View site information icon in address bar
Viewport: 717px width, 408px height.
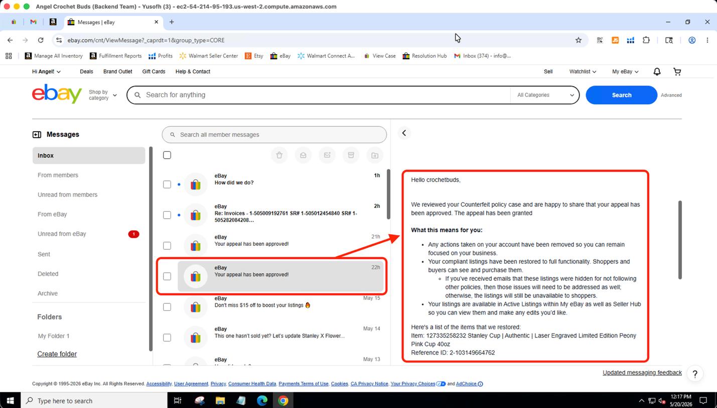click(x=59, y=40)
